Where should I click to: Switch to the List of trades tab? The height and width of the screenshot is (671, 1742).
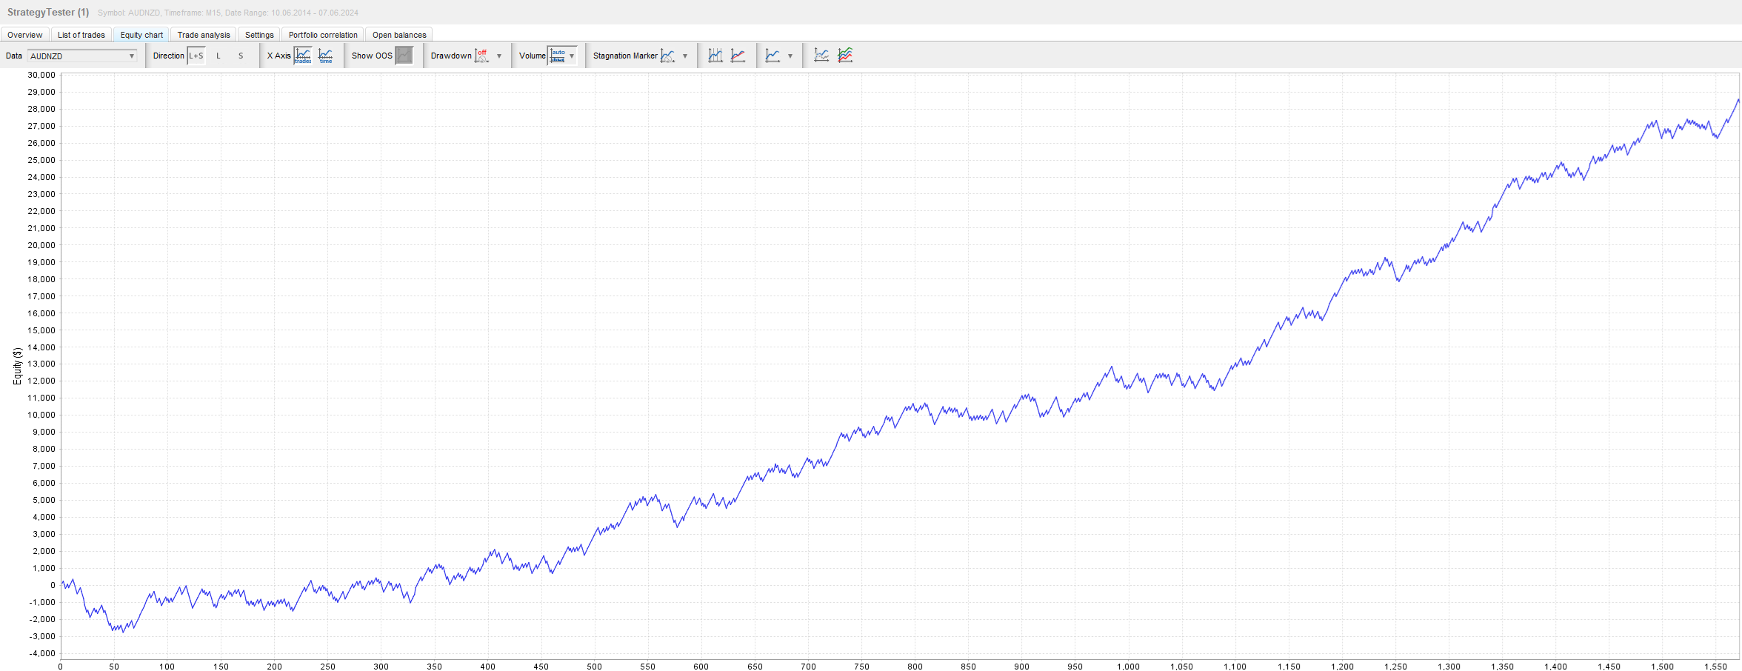coord(81,35)
